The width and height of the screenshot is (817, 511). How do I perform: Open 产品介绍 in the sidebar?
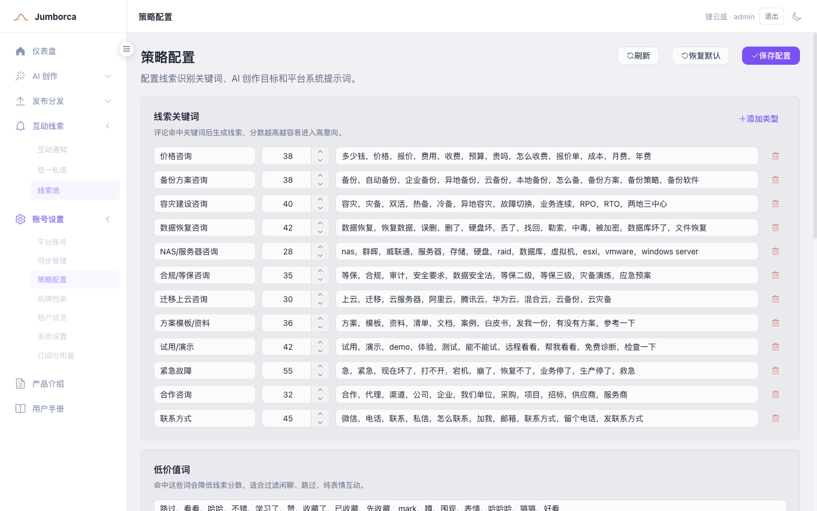[64, 384]
